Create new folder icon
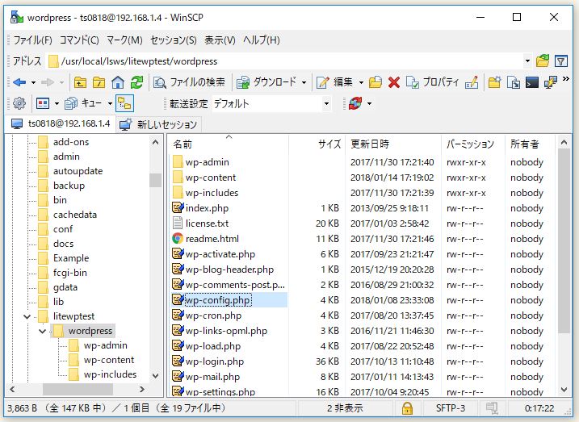This screenshot has height=422, width=579. 494,82
